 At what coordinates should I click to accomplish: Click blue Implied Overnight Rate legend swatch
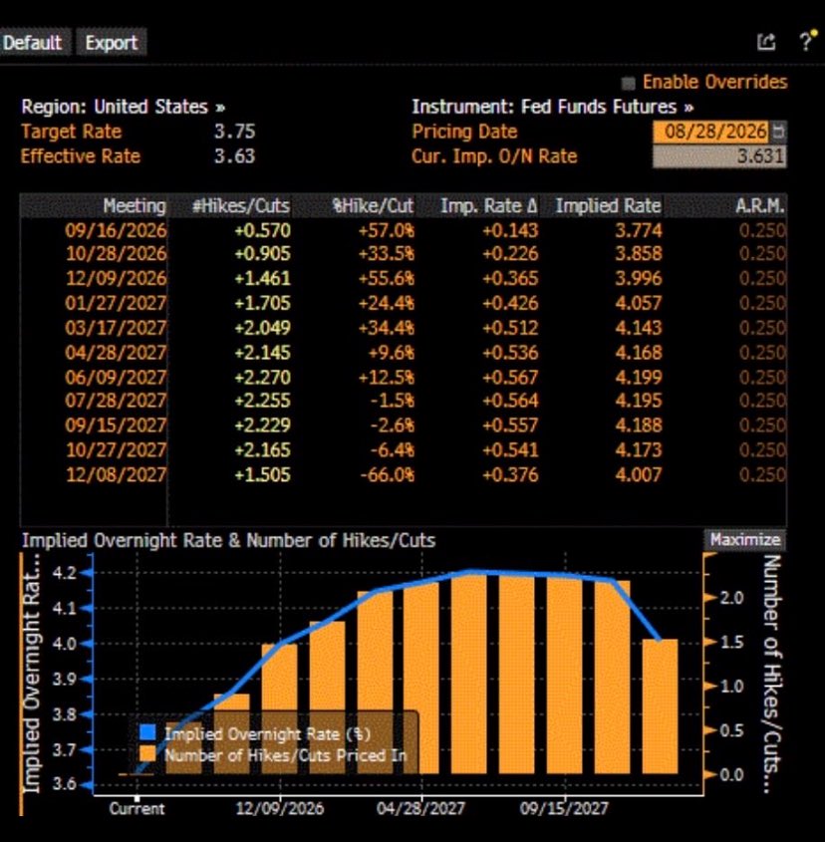click(147, 732)
